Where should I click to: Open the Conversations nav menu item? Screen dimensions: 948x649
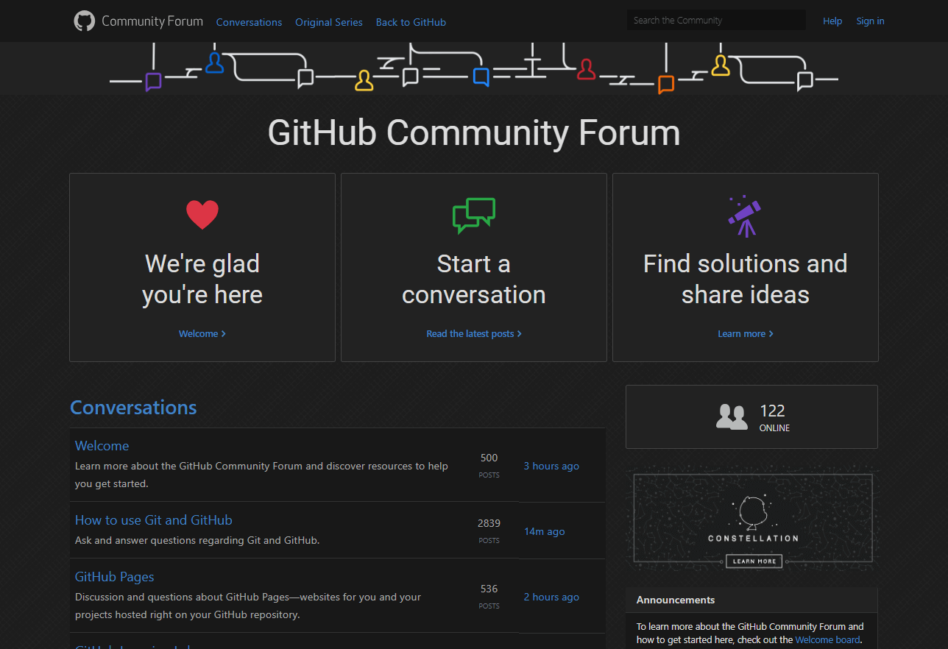249,22
